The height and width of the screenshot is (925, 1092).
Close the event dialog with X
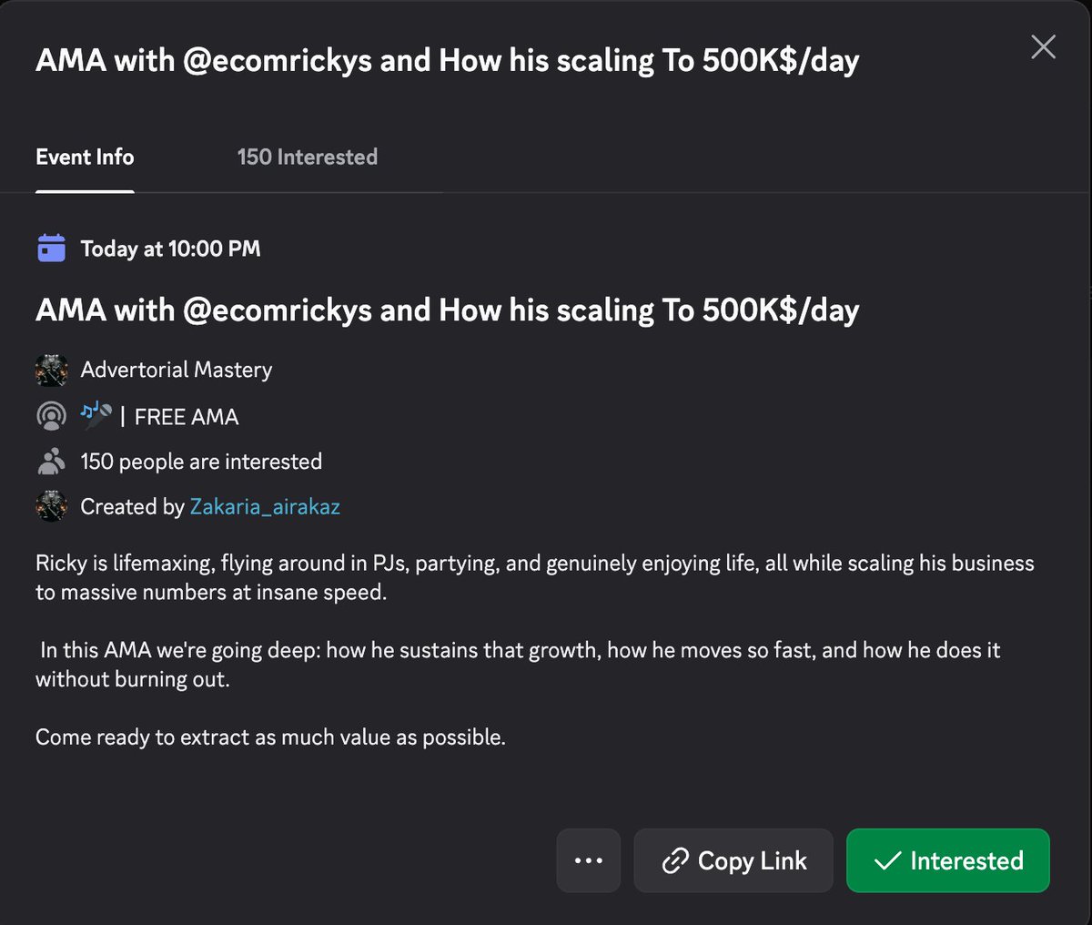click(1043, 47)
